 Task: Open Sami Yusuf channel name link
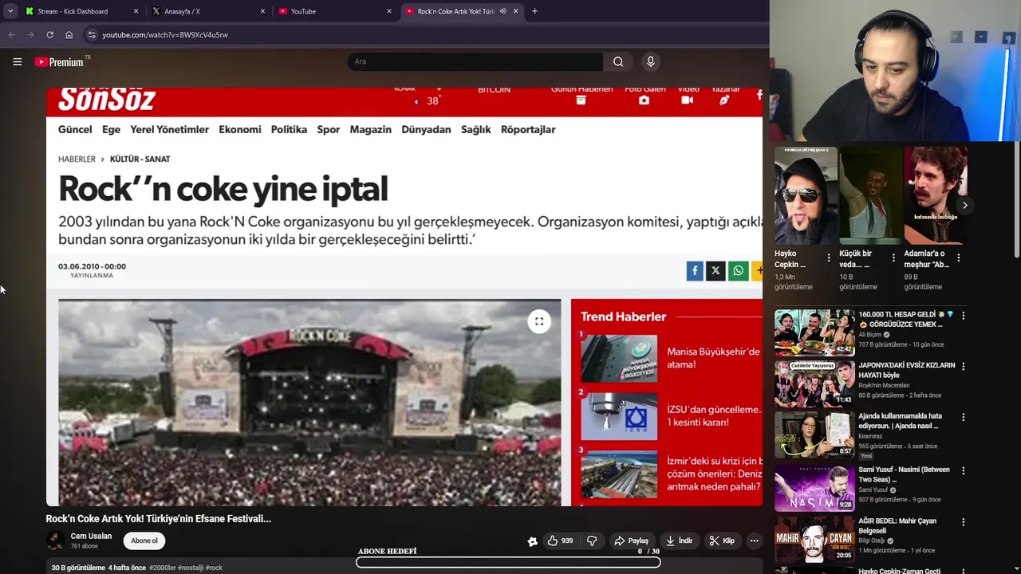tap(873, 489)
